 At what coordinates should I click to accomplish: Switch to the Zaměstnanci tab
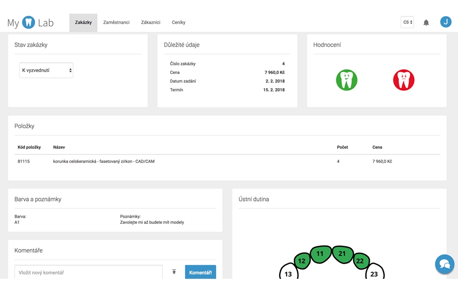[x=116, y=22]
